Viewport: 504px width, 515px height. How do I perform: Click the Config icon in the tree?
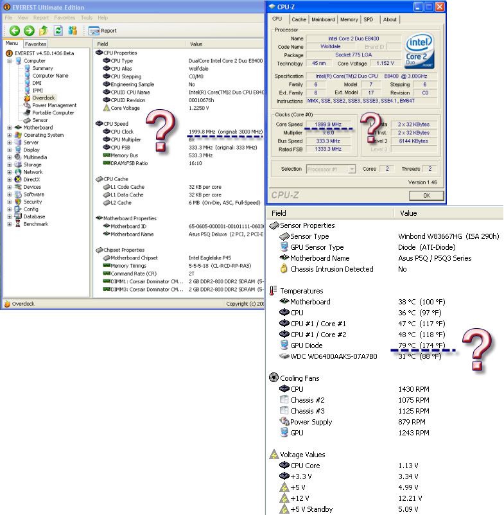18,209
